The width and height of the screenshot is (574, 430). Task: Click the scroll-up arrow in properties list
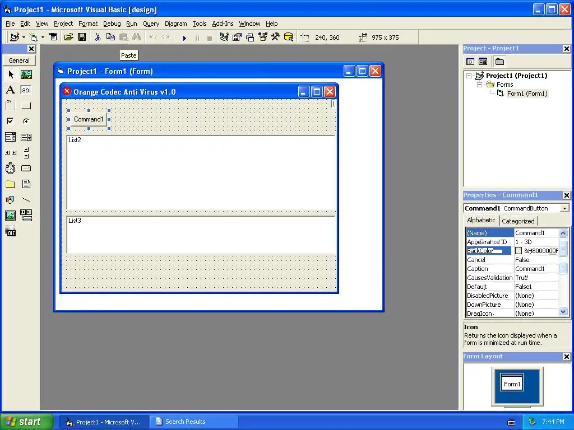click(x=563, y=233)
